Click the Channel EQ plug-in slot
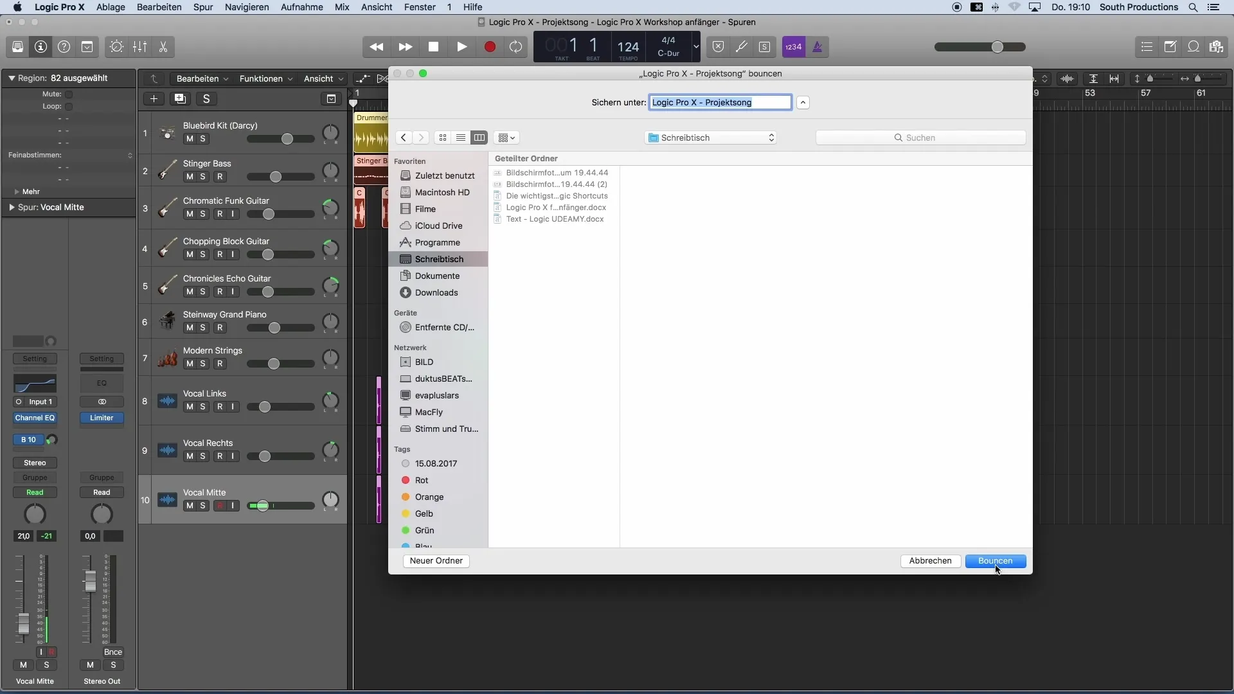1234x694 pixels. 35,418
